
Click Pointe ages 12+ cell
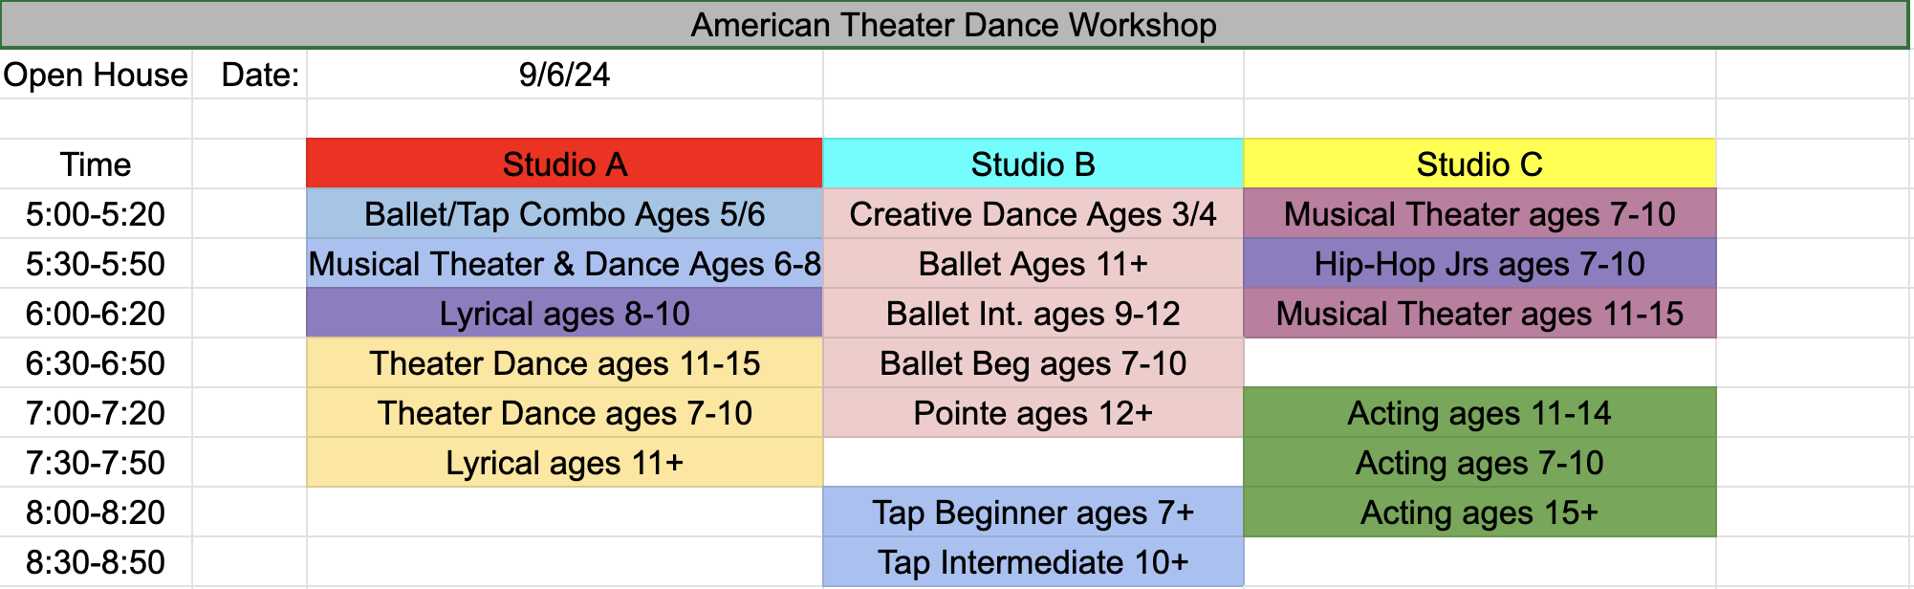(1033, 412)
